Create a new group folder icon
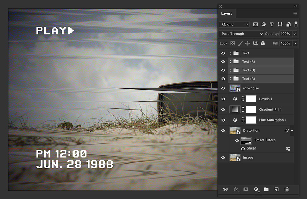This screenshot has height=199, width=307. [266, 189]
